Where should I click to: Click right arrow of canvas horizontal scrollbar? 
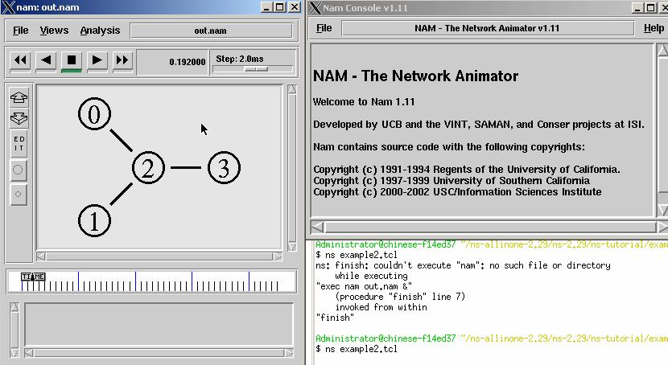click(x=278, y=257)
